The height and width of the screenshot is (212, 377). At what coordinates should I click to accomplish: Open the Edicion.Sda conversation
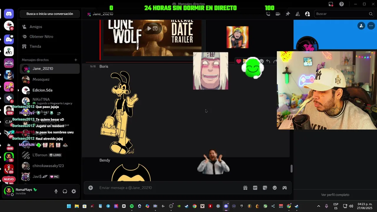50,90
